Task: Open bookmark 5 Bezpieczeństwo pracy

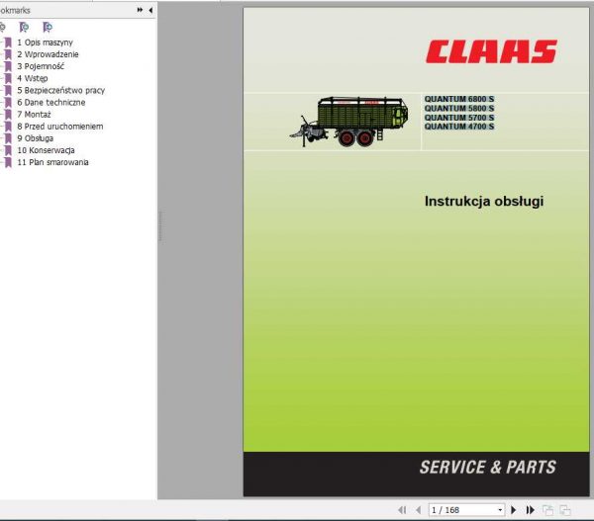Action: point(61,90)
